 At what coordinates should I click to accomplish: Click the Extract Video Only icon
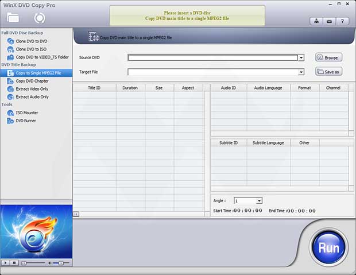point(10,89)
